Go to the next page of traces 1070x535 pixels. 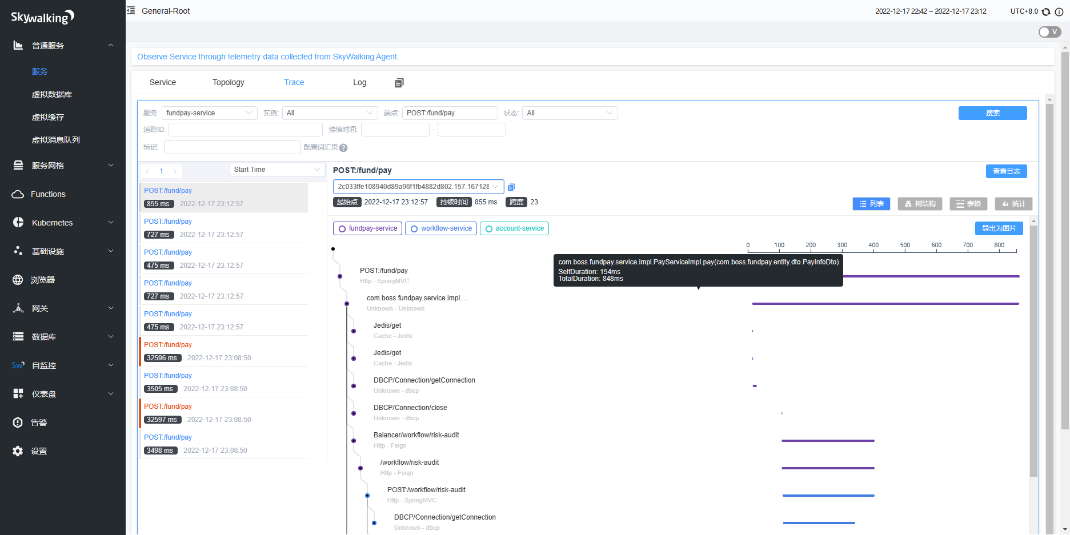tap(175, 171)
